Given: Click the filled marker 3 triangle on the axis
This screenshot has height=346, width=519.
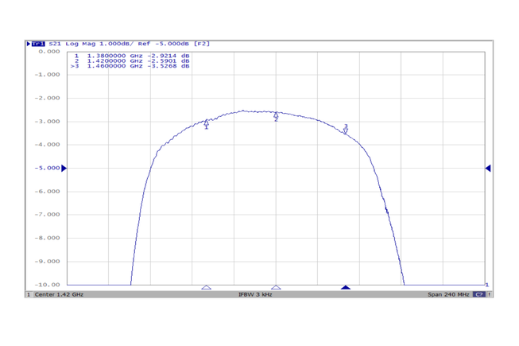Looking at the screenshot, I should pyautogui.click(x=346, y=288).
